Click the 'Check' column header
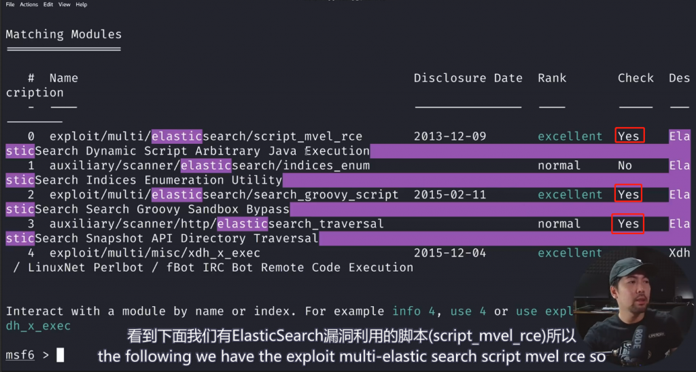This screenshot has width=696, height=372. [x=636, y=78]
